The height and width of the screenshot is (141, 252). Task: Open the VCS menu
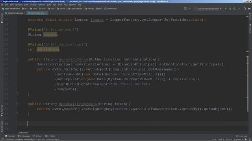click(x=66, y=5)
